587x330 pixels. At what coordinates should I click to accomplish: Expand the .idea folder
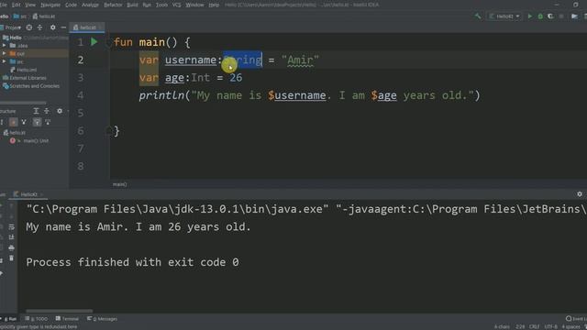pos(4,46)
